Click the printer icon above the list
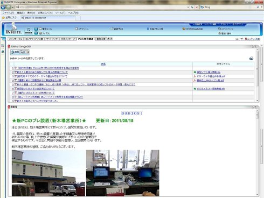The width and height of the screenshot is (264, 198). (251, 58)
